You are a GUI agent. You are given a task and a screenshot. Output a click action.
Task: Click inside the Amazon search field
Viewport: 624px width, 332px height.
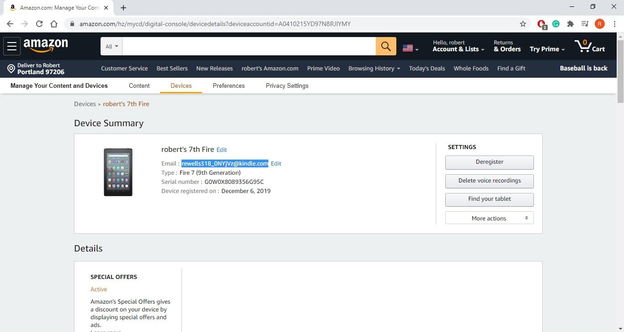pos(249,46)
